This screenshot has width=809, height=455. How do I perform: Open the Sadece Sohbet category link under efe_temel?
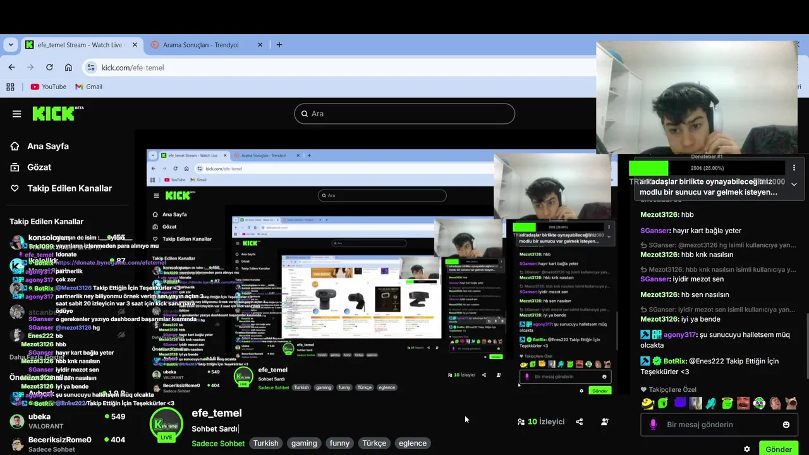(218, 444)
